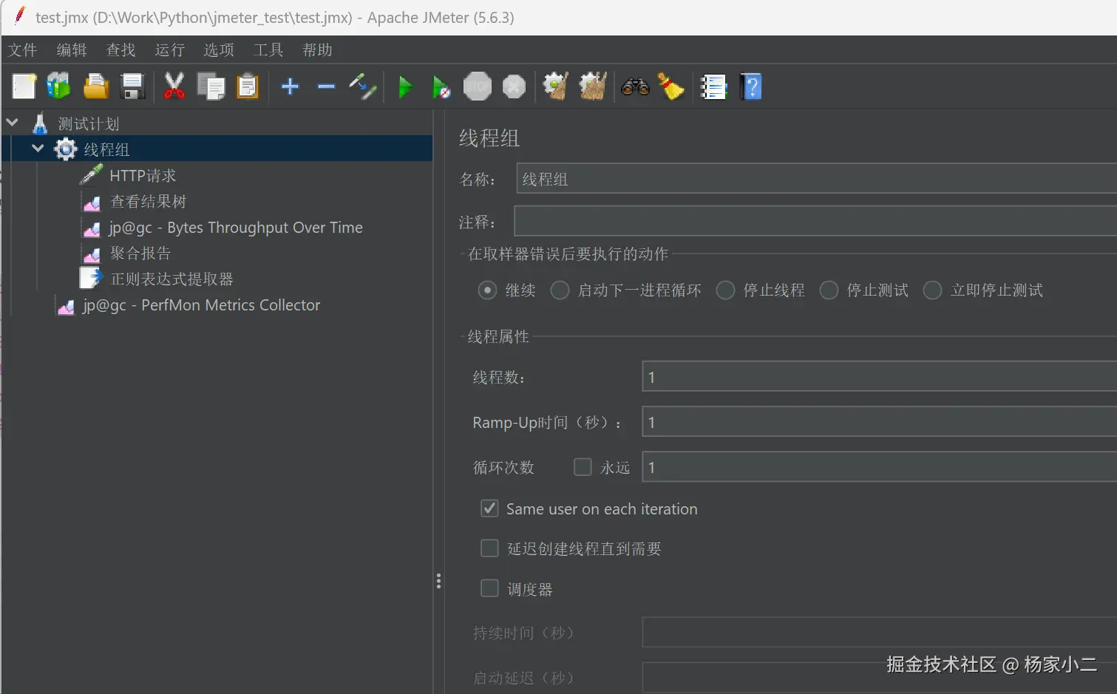Check the 永远 loop checkbox
This screenshot has width=1117, height=694.
pos(583,467)
